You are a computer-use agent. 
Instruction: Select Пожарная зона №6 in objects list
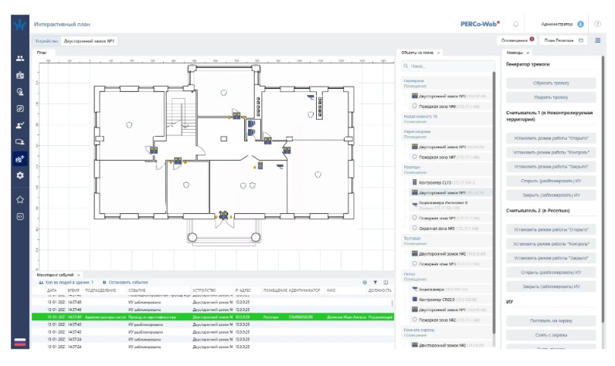[437, 107]
